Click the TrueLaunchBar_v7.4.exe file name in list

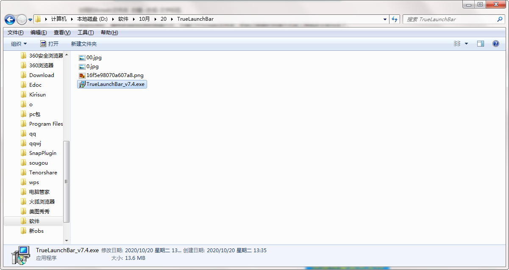(x=116, y=84)
